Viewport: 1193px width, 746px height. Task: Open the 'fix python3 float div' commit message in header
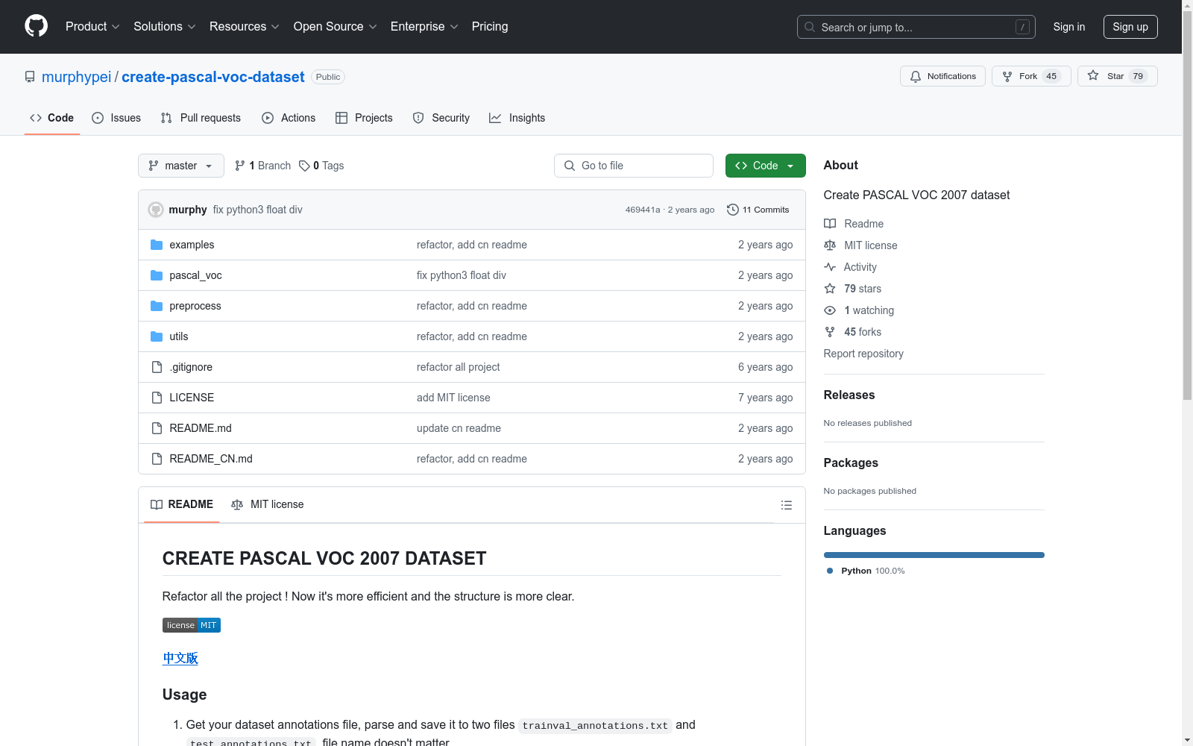click(x=258, y=210)
